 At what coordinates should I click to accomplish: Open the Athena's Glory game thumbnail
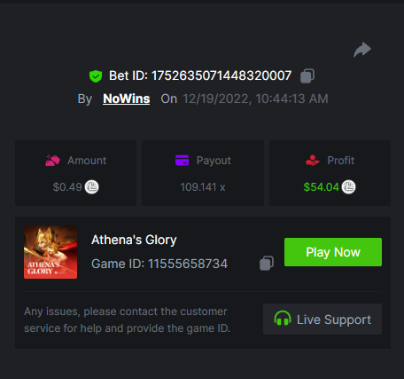click(50, 252)
